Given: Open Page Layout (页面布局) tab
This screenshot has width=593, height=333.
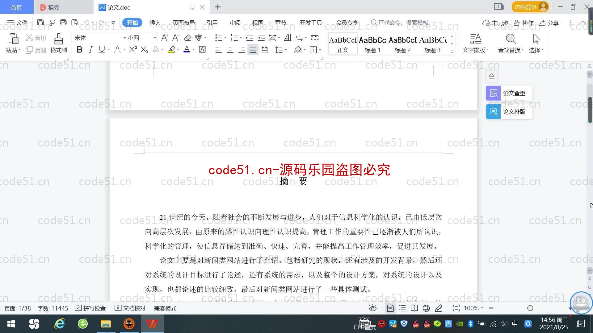Looking at the screenshot, I should point(183,23).
